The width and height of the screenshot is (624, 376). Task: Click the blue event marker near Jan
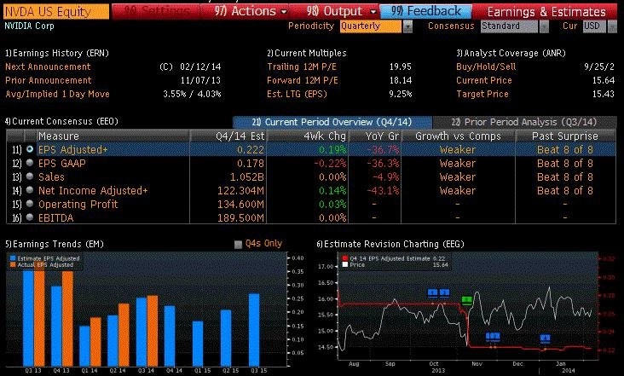tap(546, 338)
